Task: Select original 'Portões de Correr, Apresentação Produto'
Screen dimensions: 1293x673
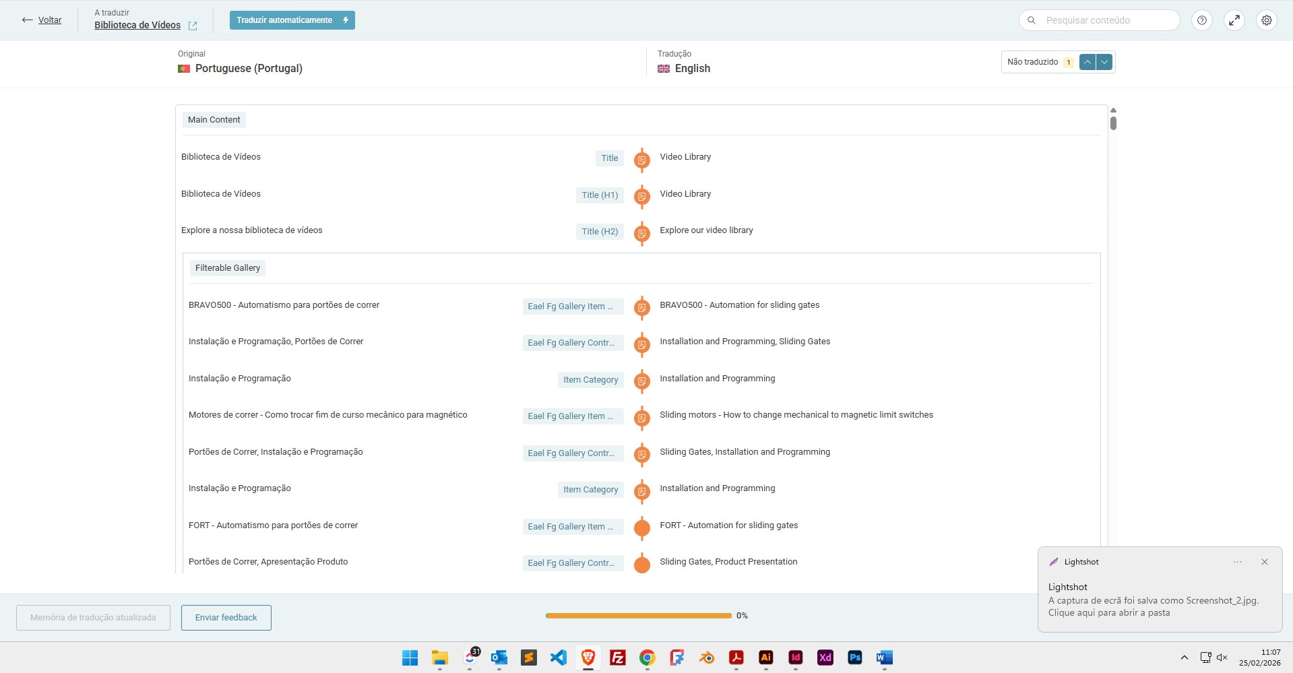Action: coord(268,562)
